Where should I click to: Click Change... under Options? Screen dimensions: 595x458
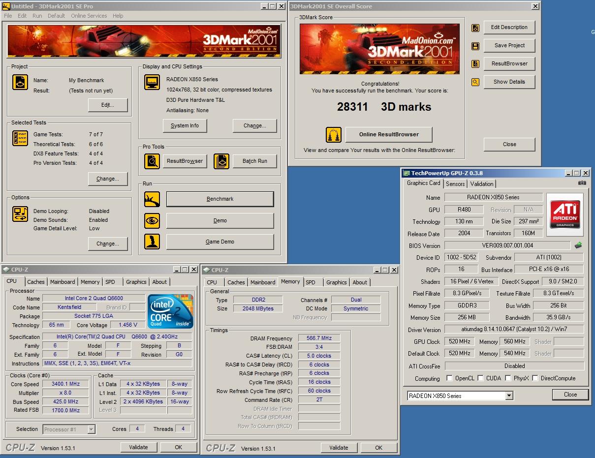click(x=108, y=244)
